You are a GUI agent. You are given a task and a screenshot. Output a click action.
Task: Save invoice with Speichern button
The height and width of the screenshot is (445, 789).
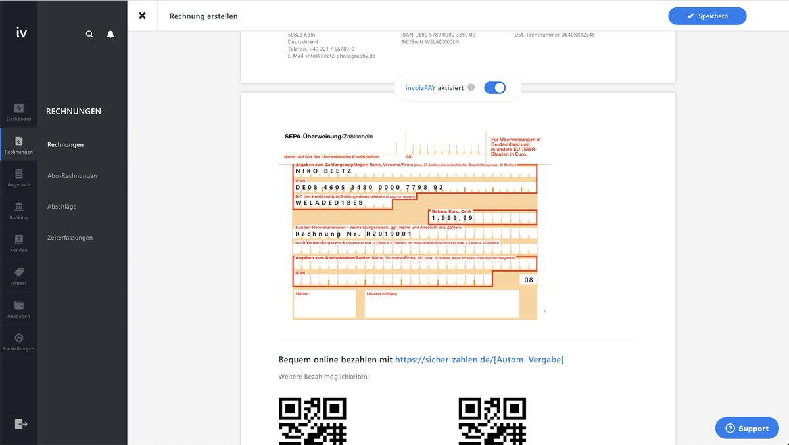click(707, 16)
